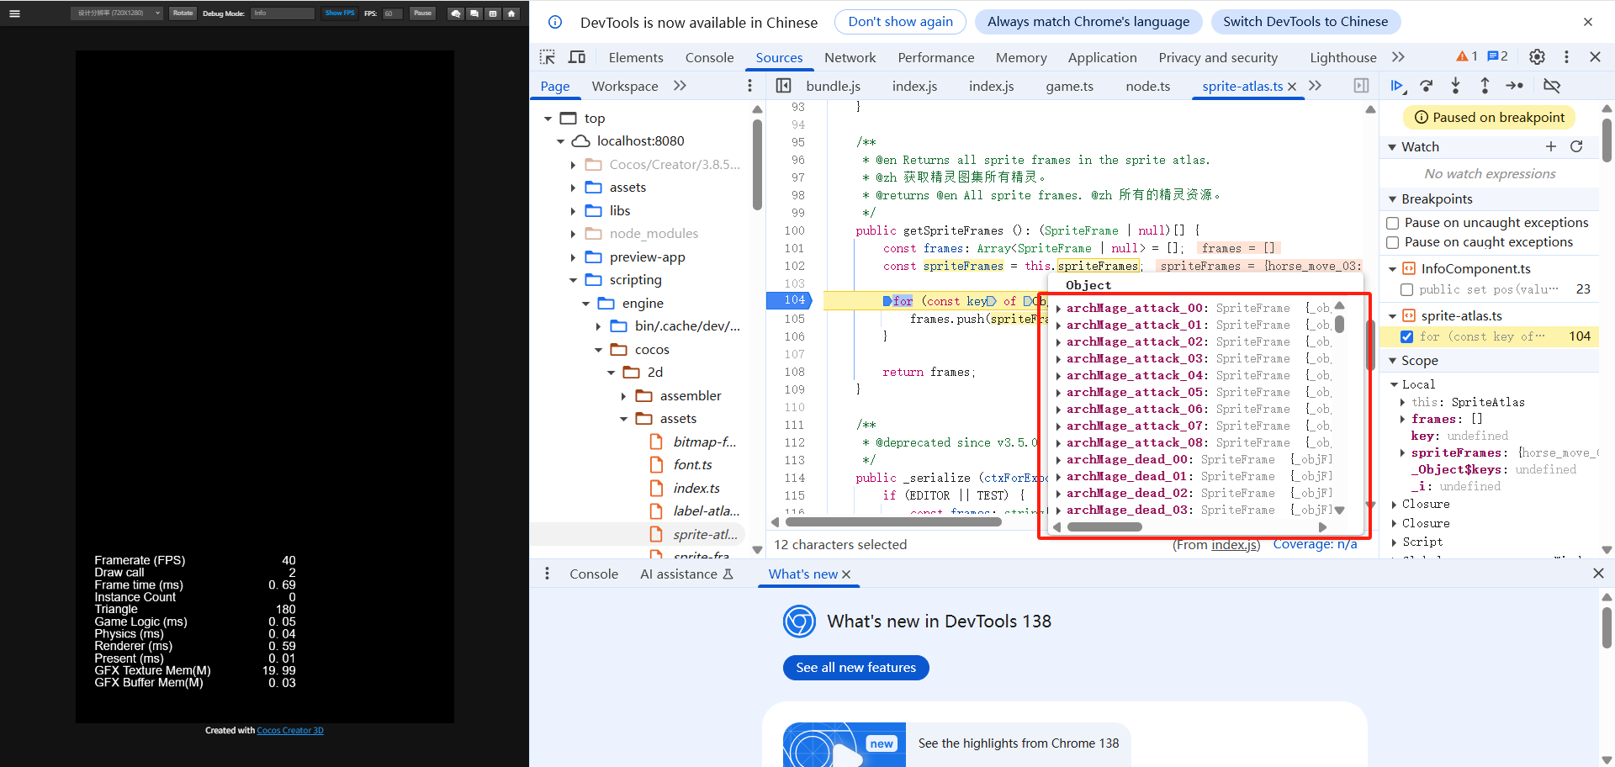Step over the next function call
Screen dimensions: 1615x767
click(1427, 86)
